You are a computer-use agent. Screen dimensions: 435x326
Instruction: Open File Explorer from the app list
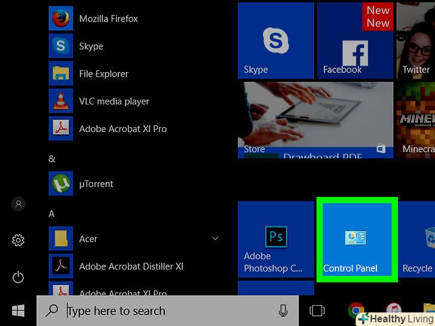pos(89,73)
